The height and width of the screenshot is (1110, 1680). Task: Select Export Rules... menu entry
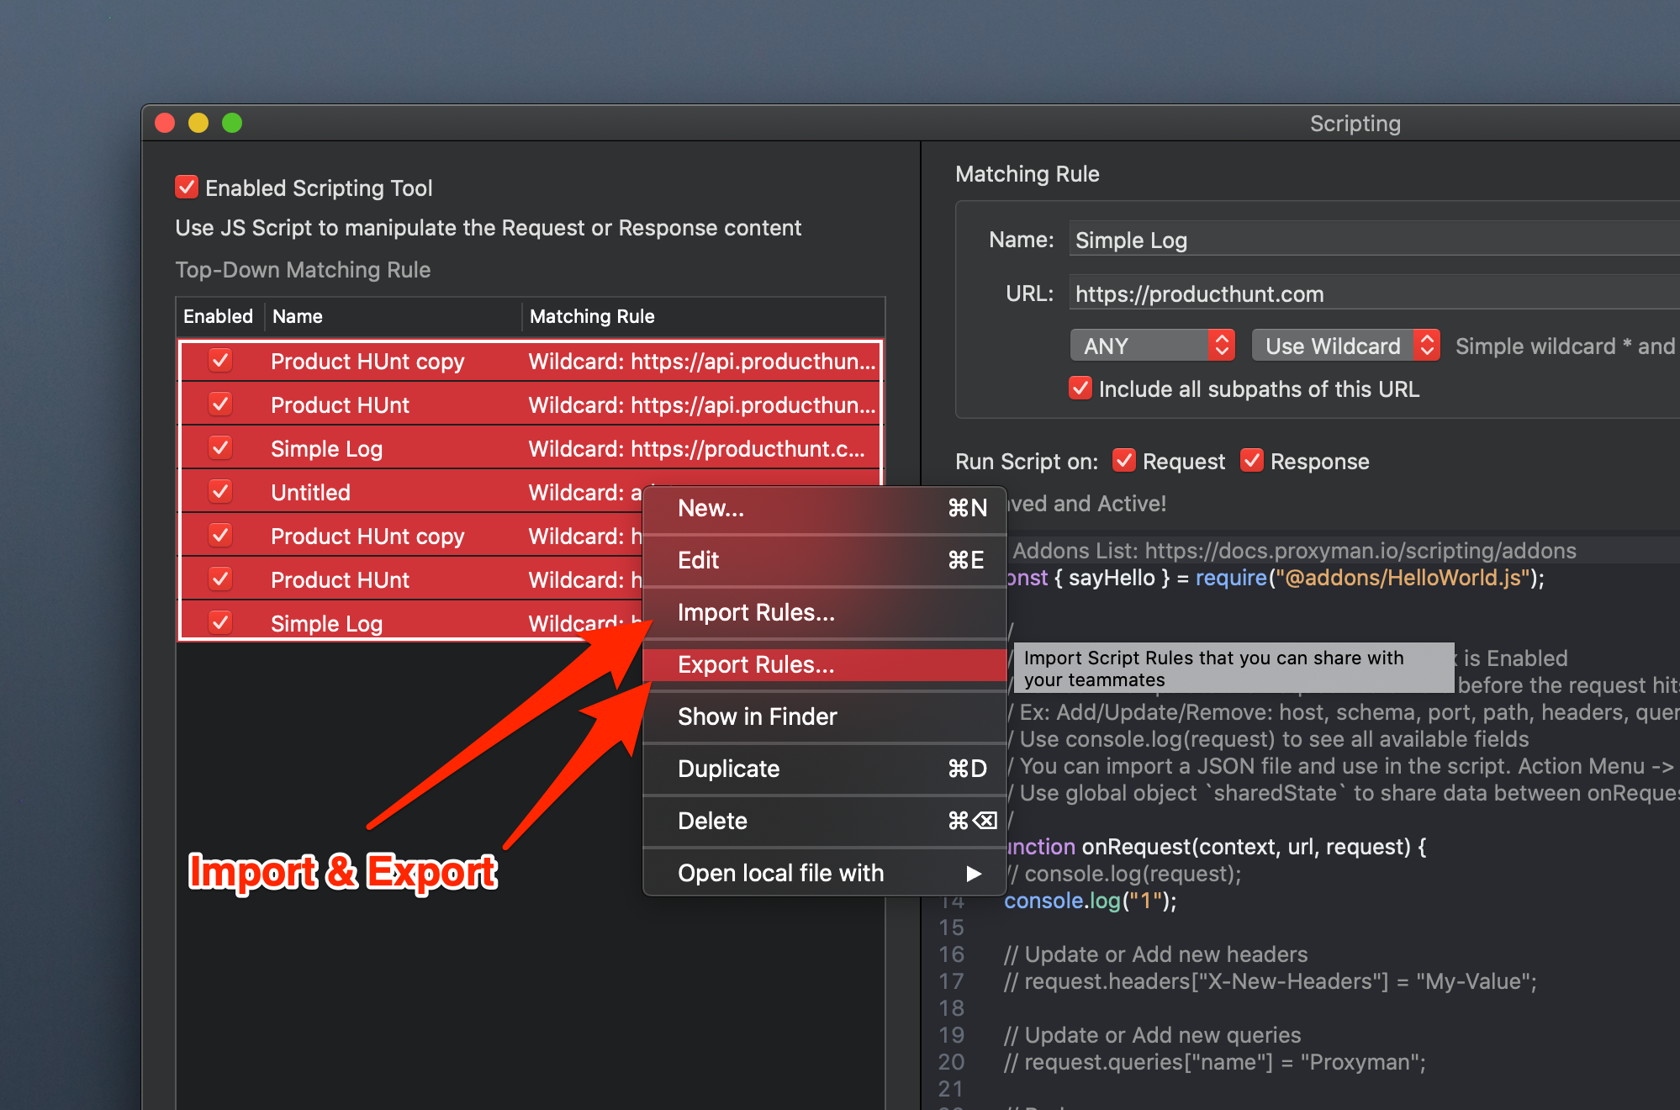756,665
